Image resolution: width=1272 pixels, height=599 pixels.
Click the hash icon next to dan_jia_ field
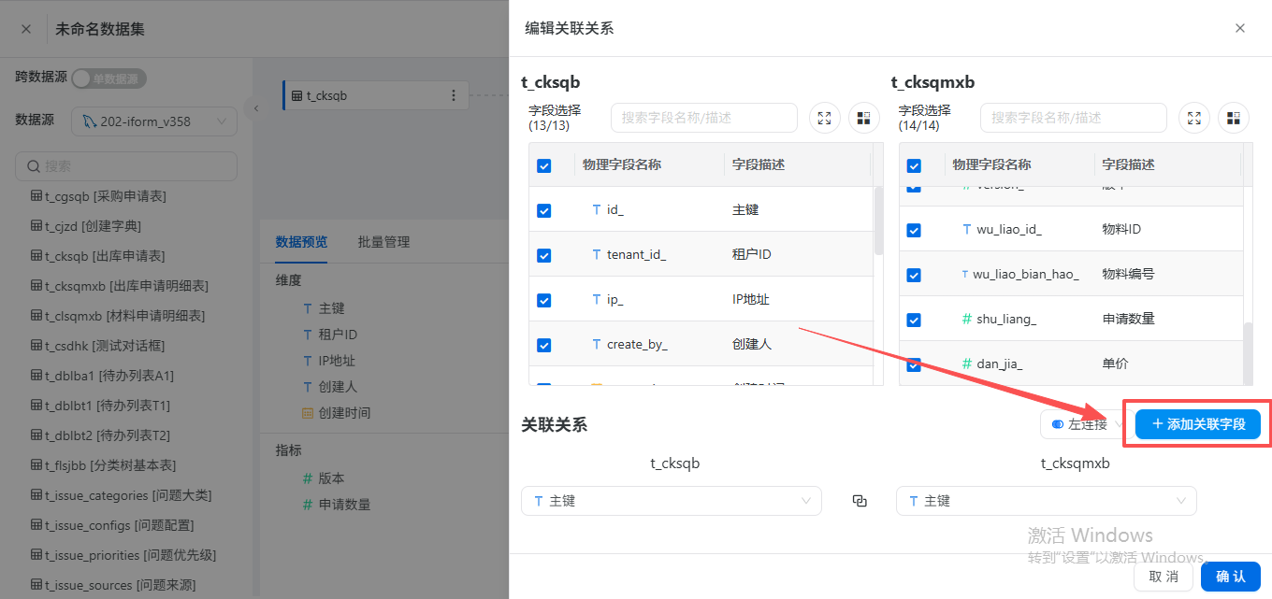967,364
